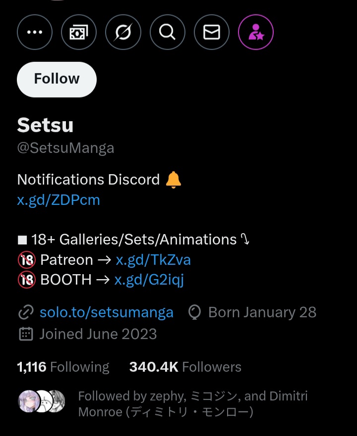The height and width of the screenshot is (436, 357).
Task: Click the balloon icon beside Born January 28
Action: point(194,312)
